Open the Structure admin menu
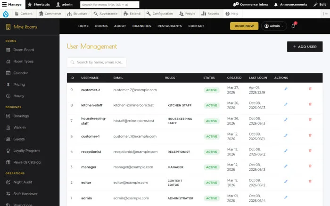The width and height of the screenshot is (330, 206). [x=77, y=14]
